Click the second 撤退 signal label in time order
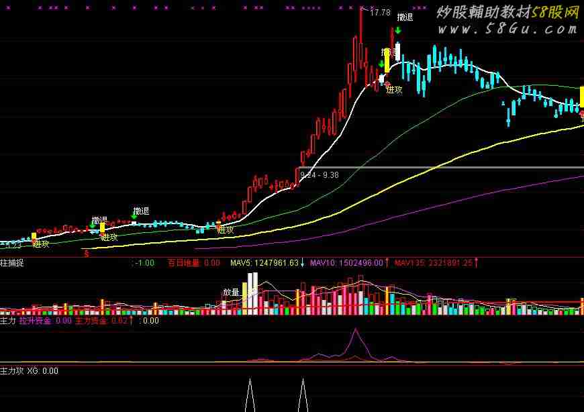Screen dimensions: 584x412 tap(141, 211)
